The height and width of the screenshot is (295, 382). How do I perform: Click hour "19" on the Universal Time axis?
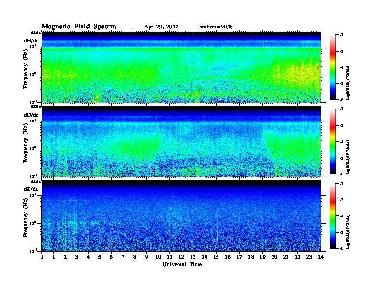pyautogui.click(x=262, y=257)
